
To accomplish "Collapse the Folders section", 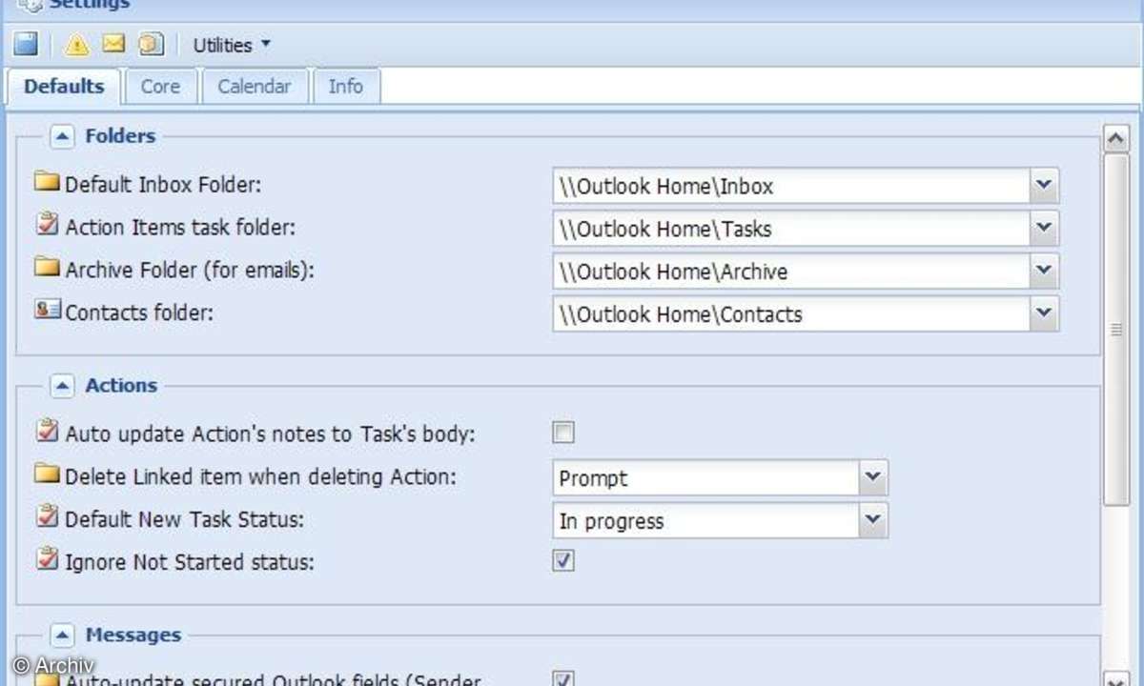I will click(62, 136).
